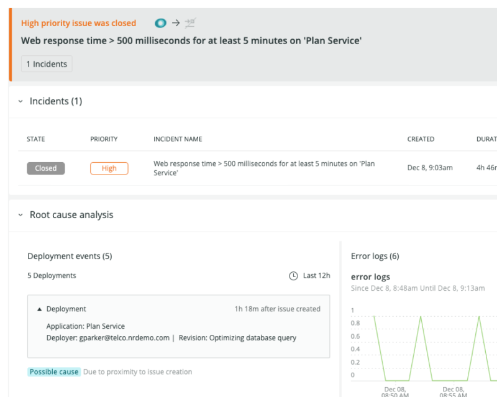Click the deployer email gparker@telco.nrdemo.com
Screen dimensions: 497x397
(x=124, y=338)
